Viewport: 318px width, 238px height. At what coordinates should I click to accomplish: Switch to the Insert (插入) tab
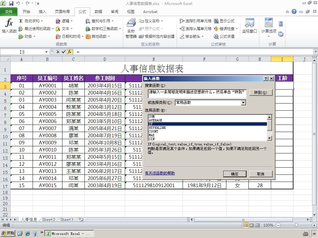[x=42, y=12]
